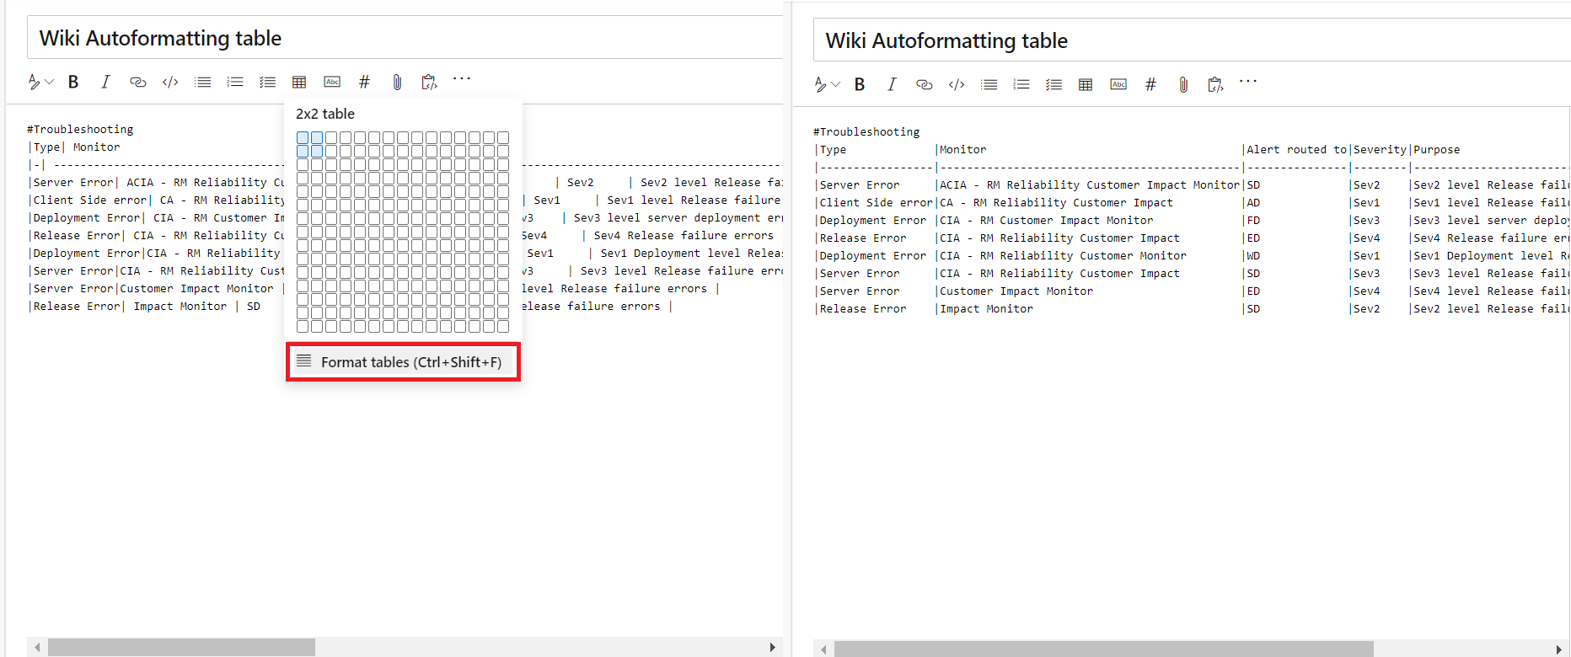The width and height of the screenshot is (1571, 657).
Task: Click the Abc icon in the right toolbar
Action: pyautogui.click(x=1118, y=84)
